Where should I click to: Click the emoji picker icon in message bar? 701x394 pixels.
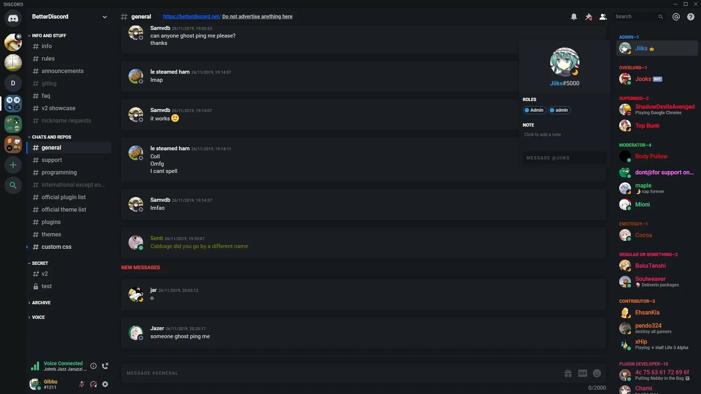pyautogui.click(x=597, y=373)
